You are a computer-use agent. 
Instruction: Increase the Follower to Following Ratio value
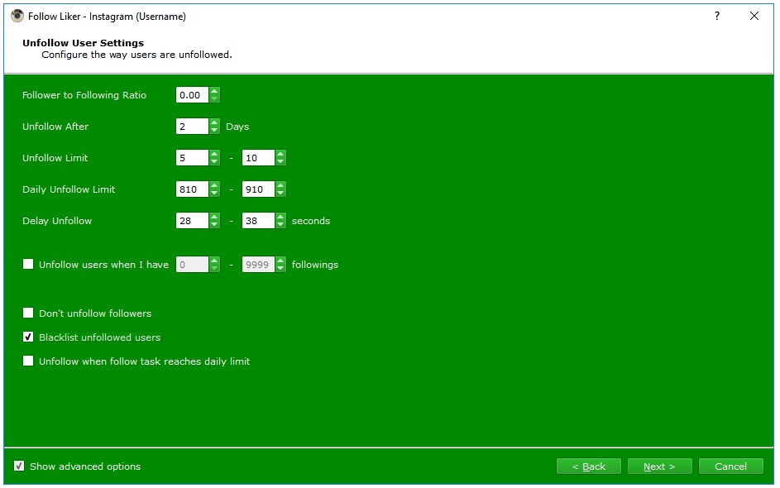(214, 91)
